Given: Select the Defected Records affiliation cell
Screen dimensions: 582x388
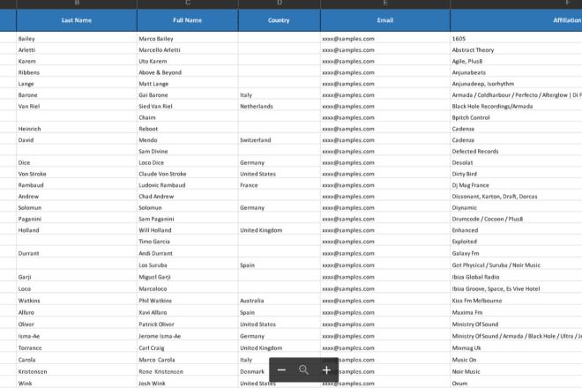Looking at the screenshot, I should tap(516, 151).
